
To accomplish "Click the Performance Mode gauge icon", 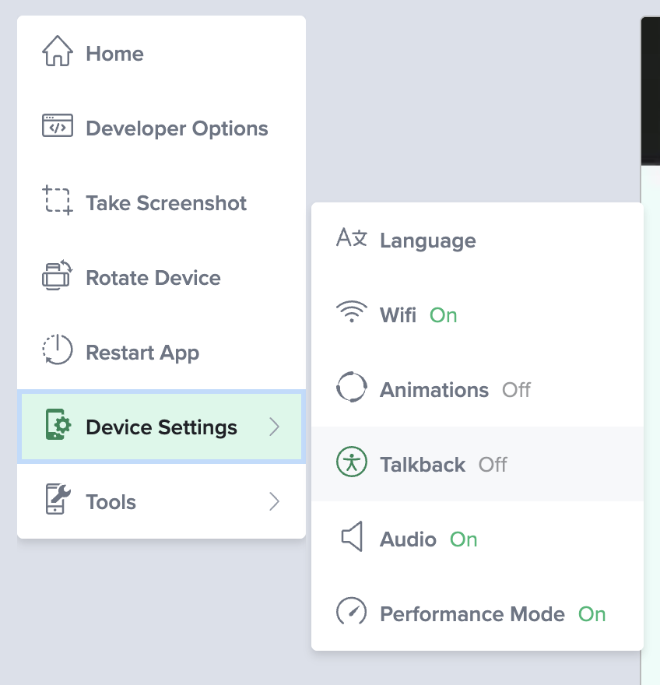I will click(351, 613).
